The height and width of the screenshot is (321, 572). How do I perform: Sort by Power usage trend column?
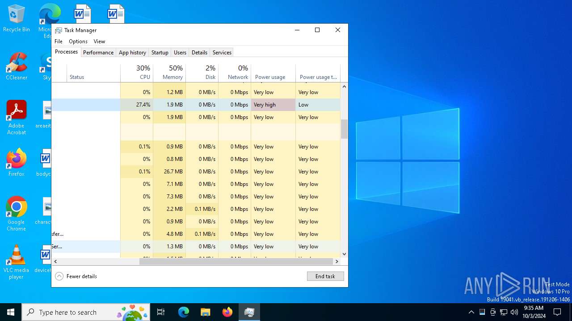(318, 73)
